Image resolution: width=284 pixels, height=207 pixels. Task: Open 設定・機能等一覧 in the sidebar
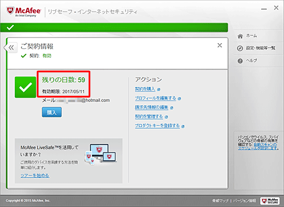point(261,48)
